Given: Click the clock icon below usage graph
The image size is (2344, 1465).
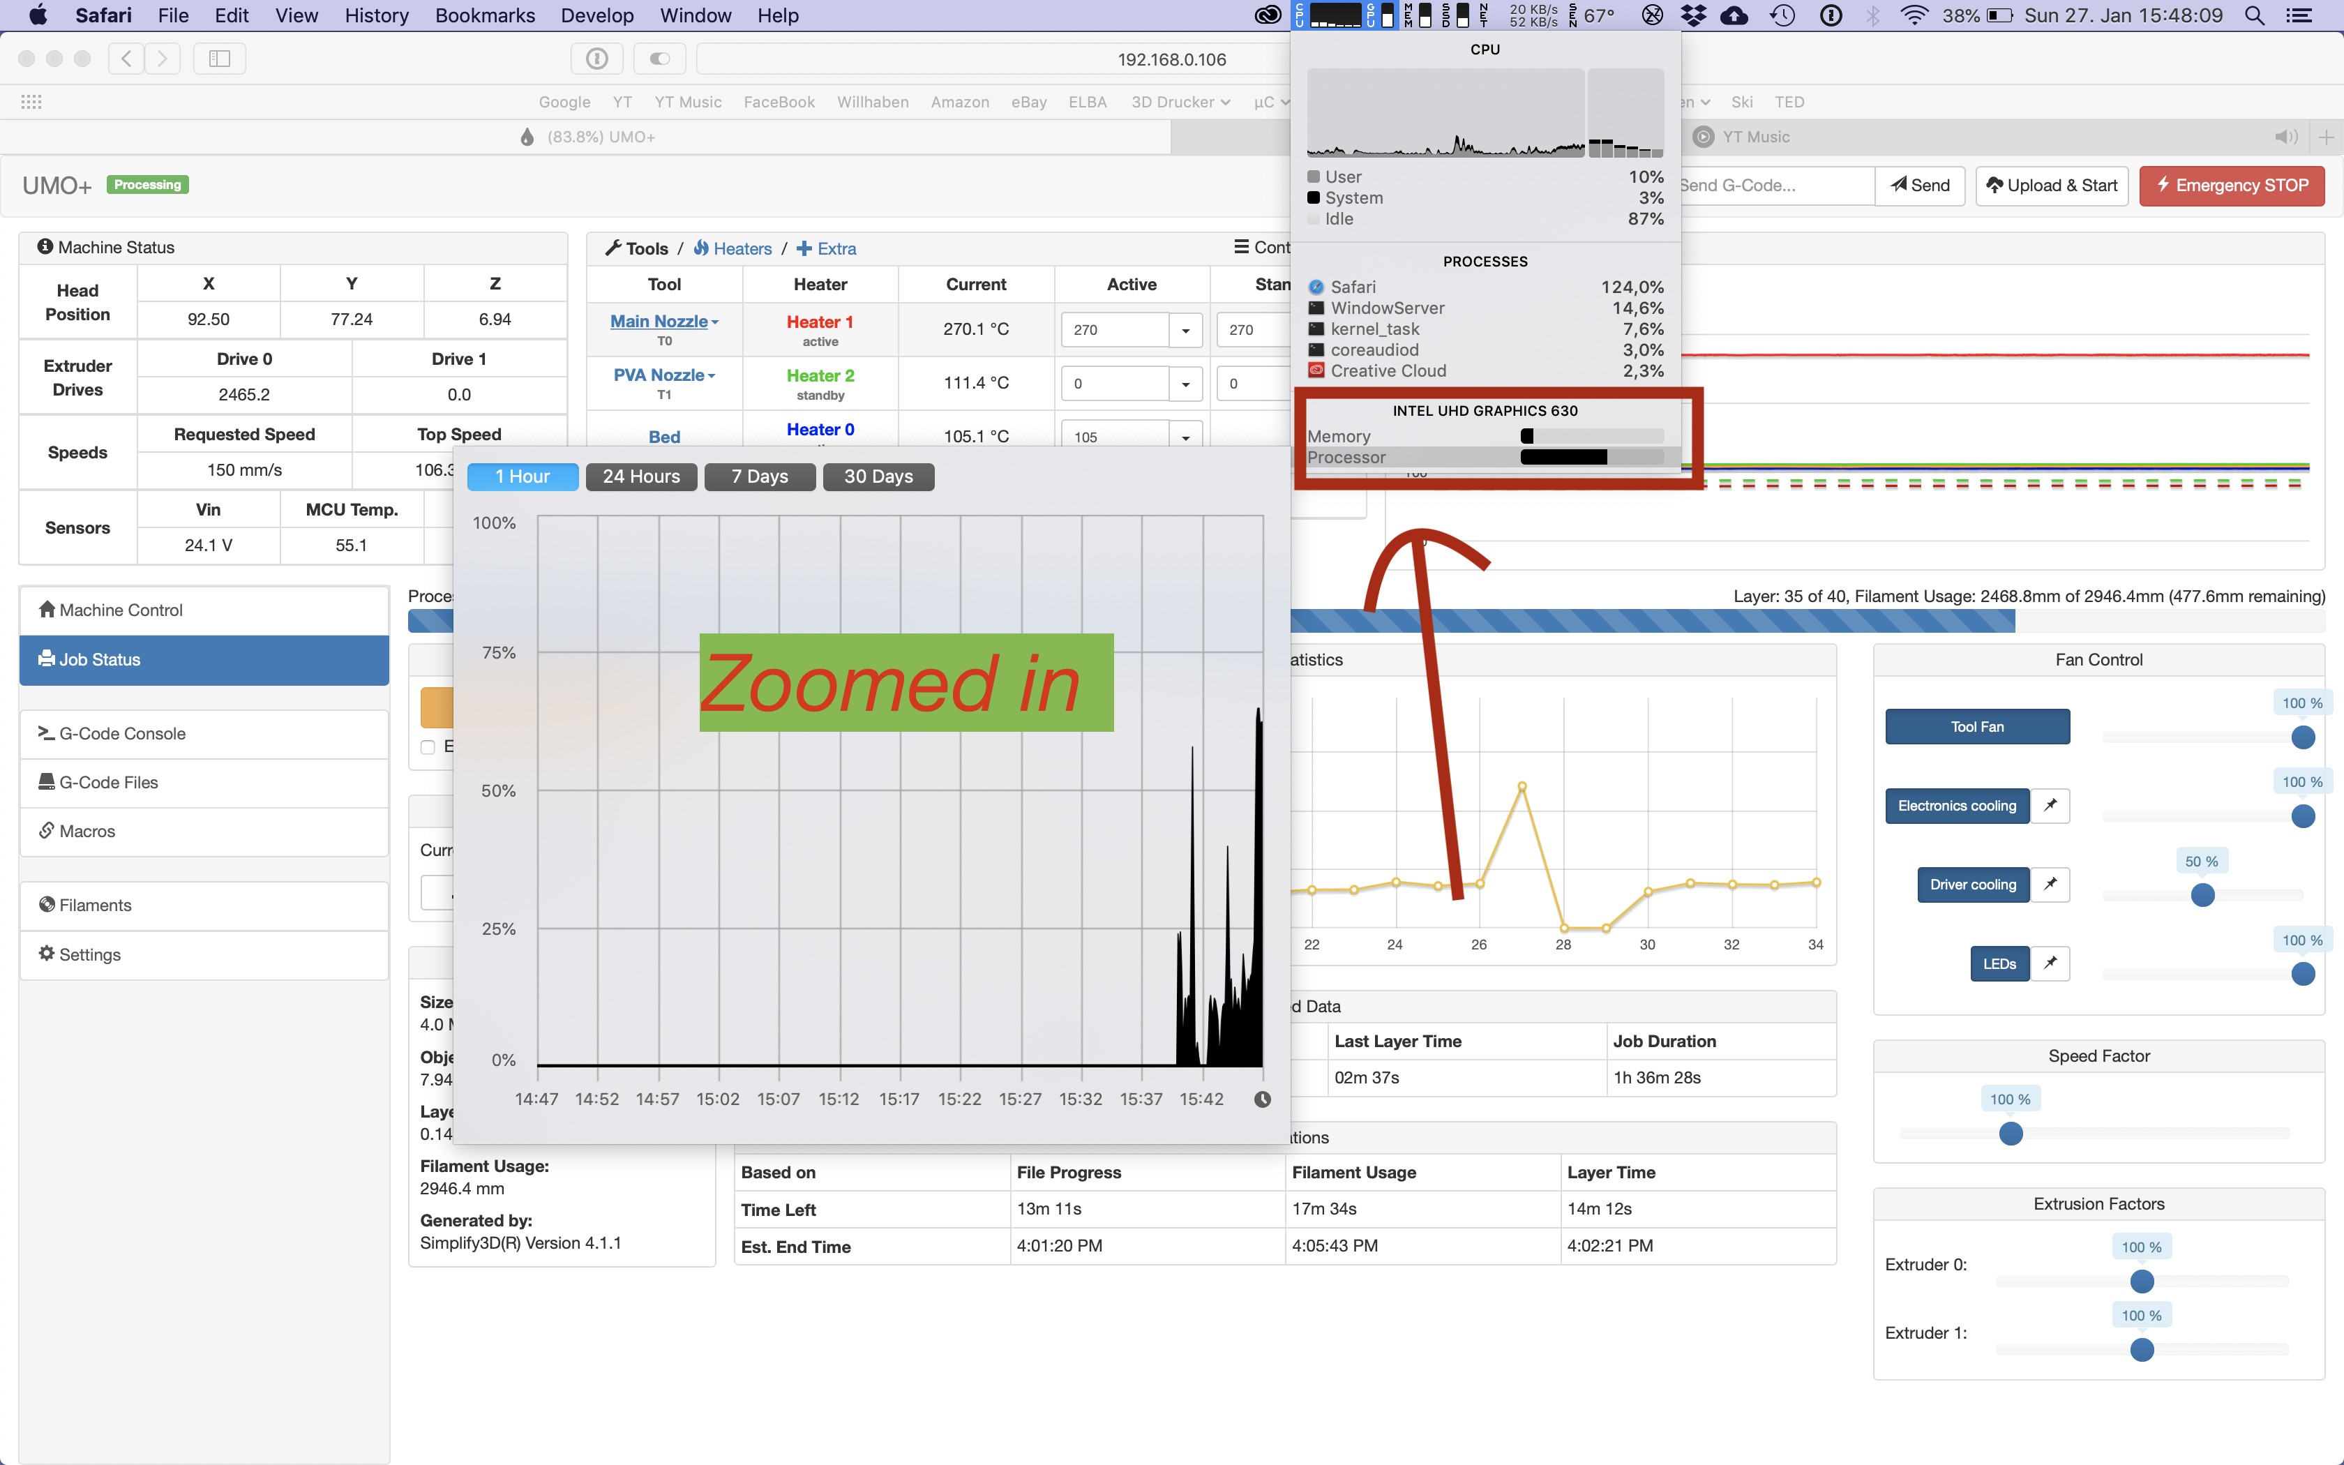Looking at the screenshot, I should point(1262,1099).
